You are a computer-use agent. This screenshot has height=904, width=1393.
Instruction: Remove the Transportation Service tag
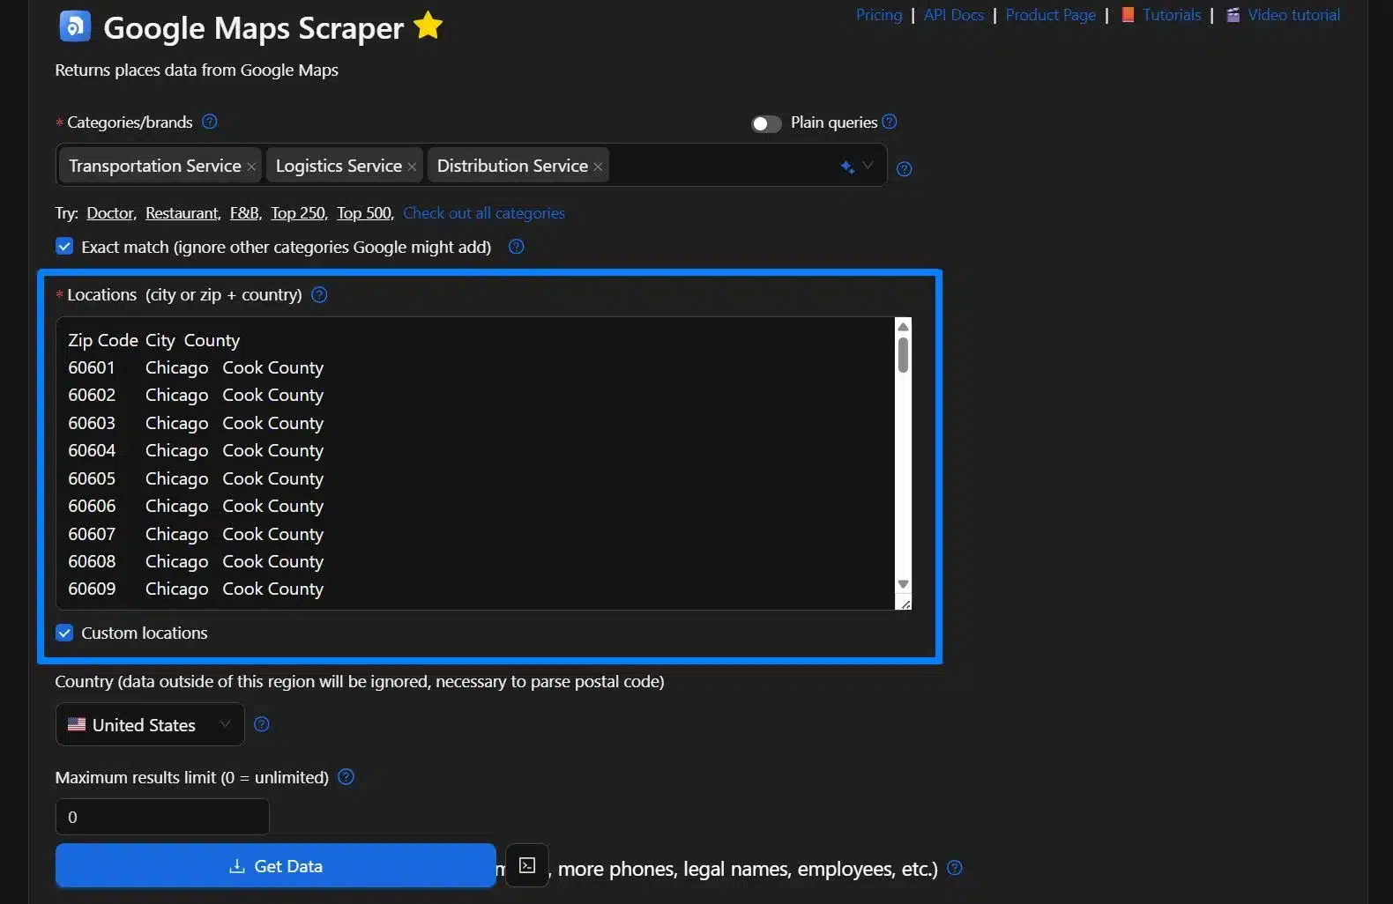[x=251, y=167]
